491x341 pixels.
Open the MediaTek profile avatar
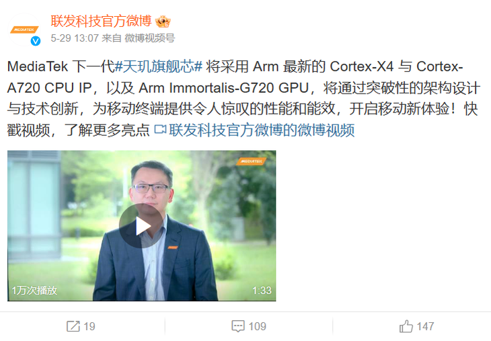point(24,30)
